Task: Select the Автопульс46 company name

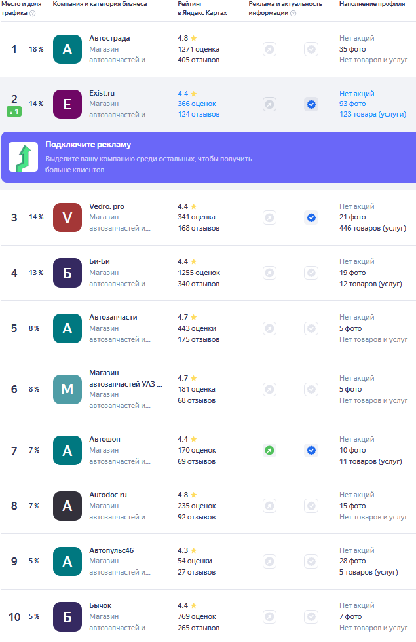Action: tap(111, 550)
